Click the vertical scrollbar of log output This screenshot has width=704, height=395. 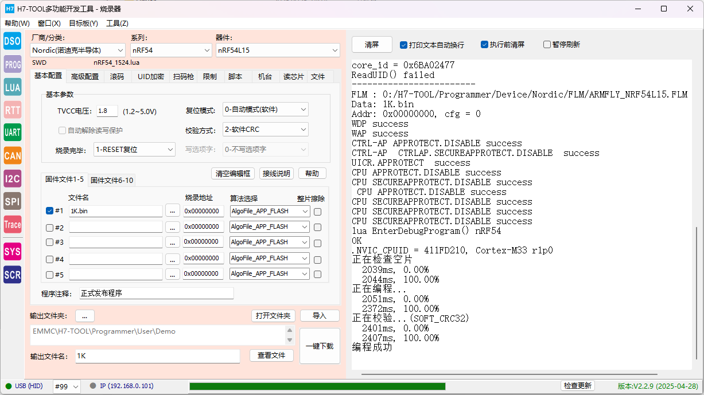(697, 215)
